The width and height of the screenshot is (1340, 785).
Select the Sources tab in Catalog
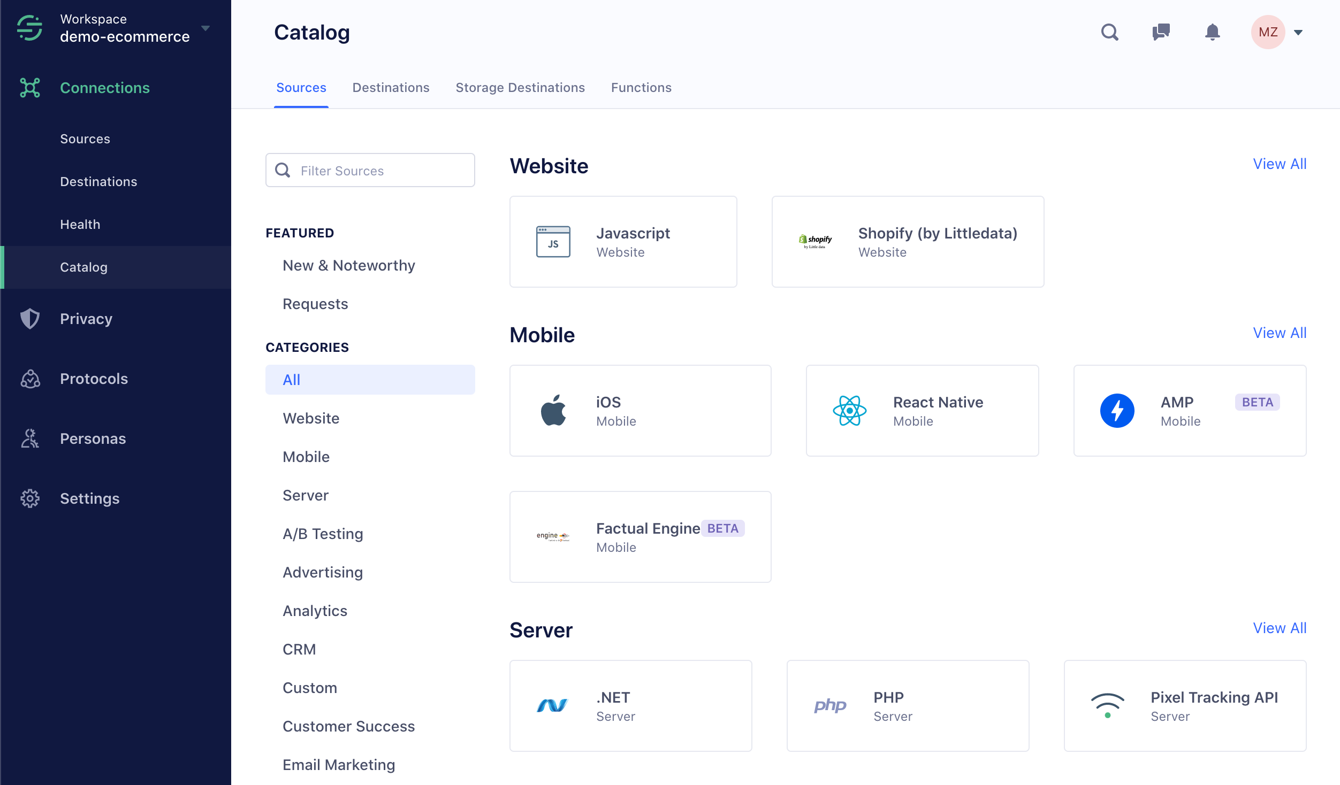[x=301, y=88]
